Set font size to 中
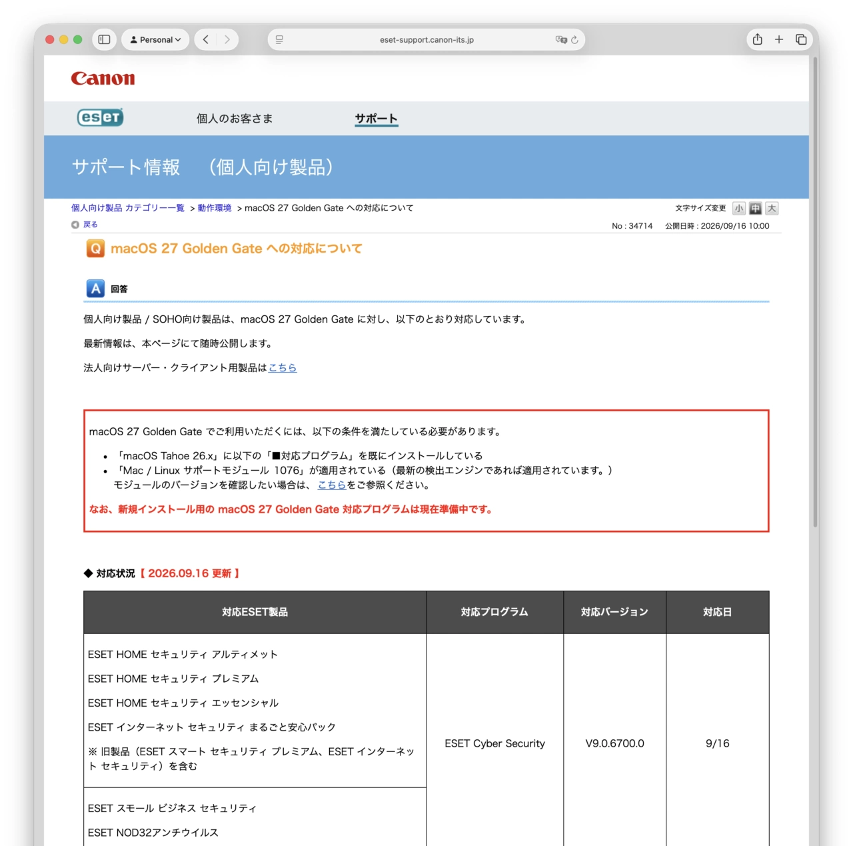The height and width of the screenshot is (846, 853). click(755, 209)
